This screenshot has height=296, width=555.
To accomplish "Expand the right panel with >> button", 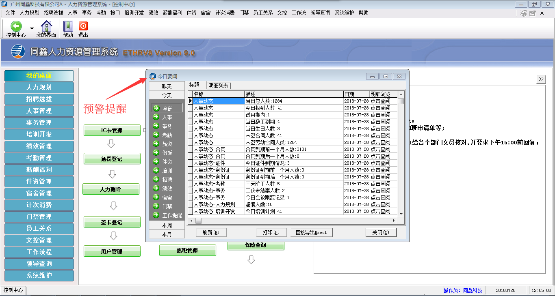I will (x=541, y=79).
